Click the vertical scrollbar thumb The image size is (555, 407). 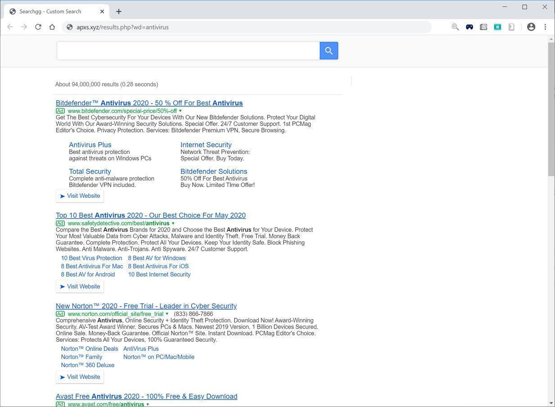pyautogui.click(x=551, y=109)
